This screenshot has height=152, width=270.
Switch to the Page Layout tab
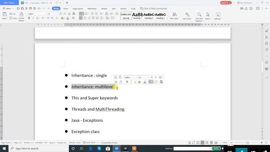click(78, 8)
